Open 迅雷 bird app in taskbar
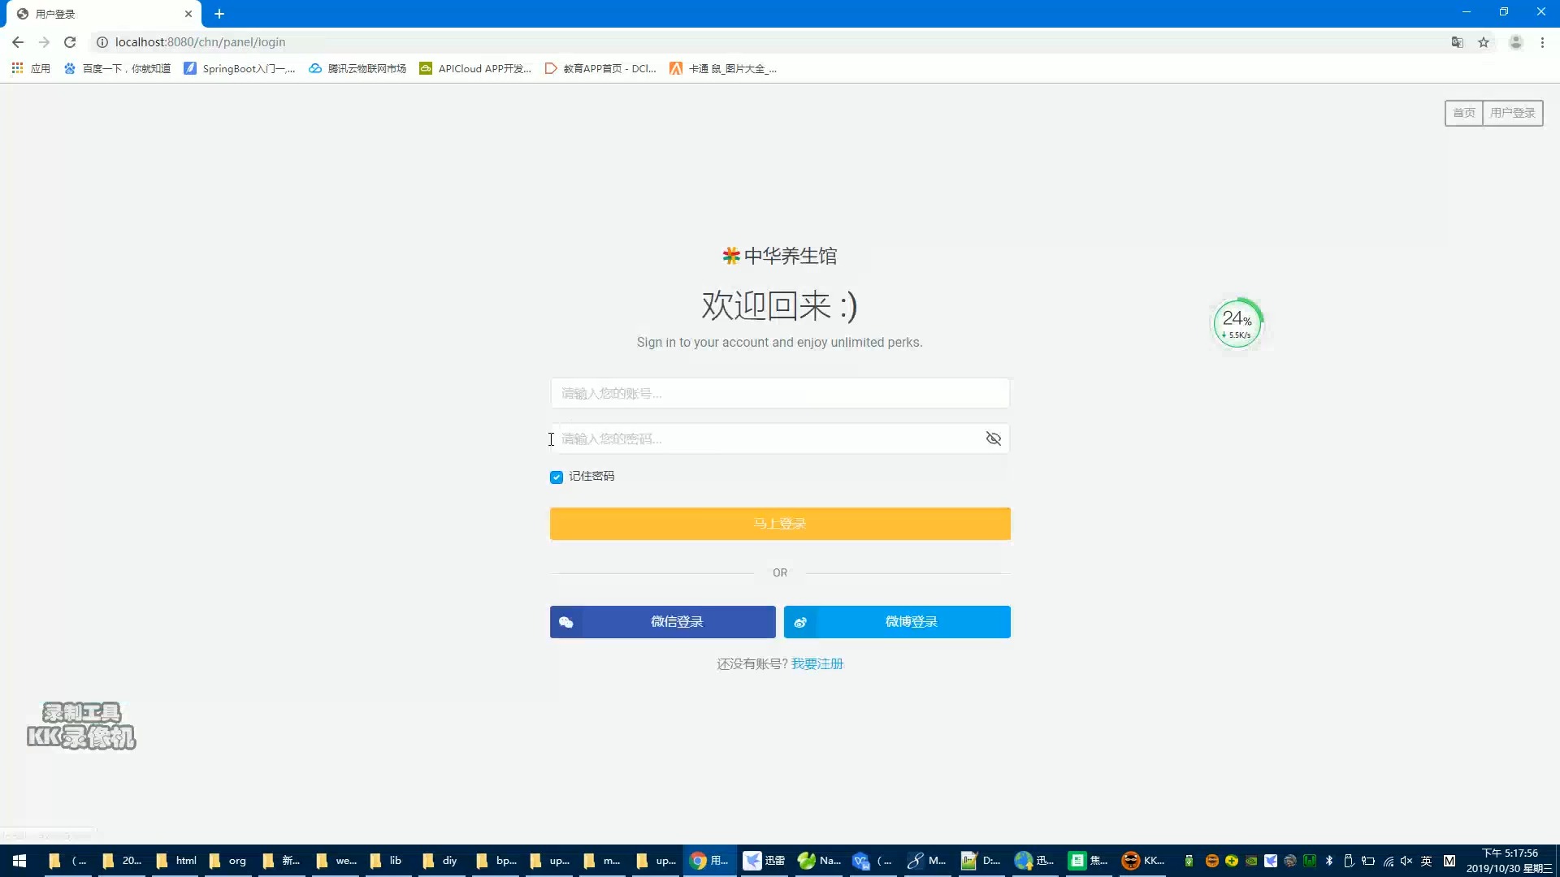This screenshot has width=1560, height=877. point(765,861)
